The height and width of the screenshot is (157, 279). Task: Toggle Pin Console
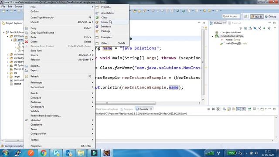[249, 109]
